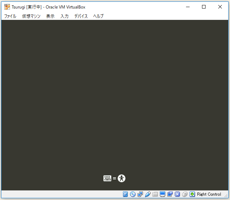
Task: Click the window resize grip in status bar
Action: 226,196
